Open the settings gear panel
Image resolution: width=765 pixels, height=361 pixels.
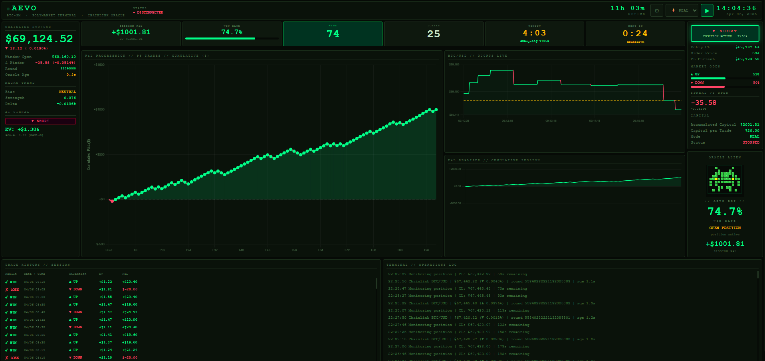tap(656, 10)
